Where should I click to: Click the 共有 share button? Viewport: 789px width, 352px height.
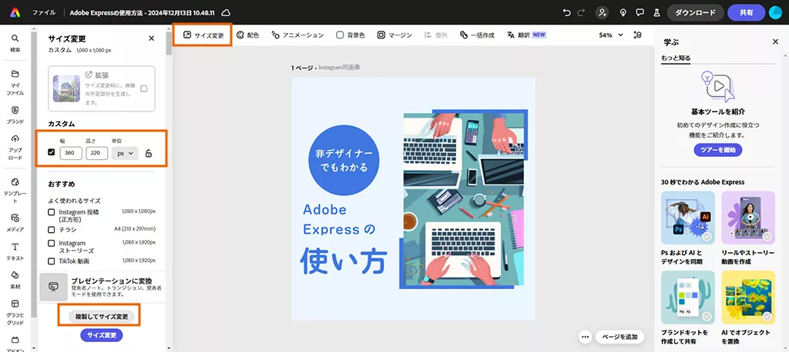[746, 12]
